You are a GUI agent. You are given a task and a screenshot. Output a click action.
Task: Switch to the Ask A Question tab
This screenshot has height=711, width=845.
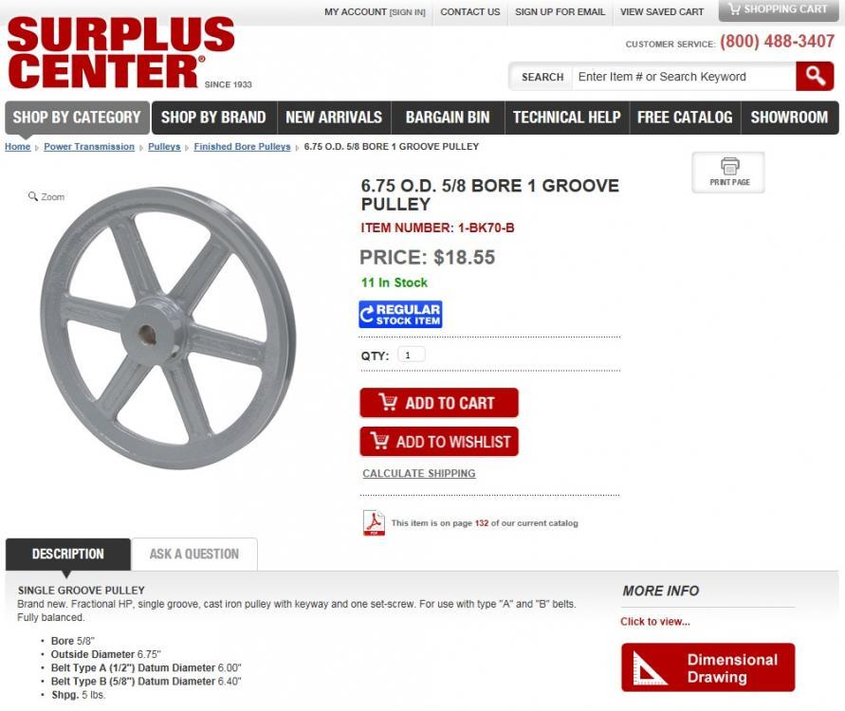pos(194,554)
